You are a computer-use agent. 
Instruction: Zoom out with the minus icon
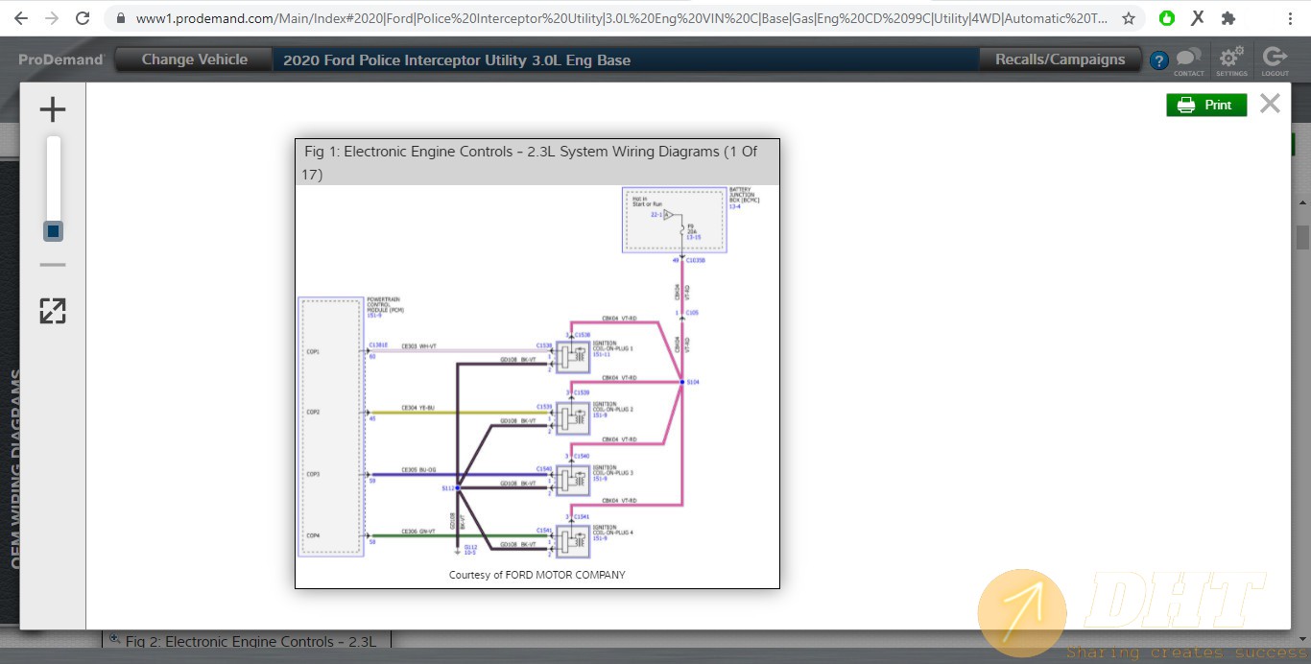pyautogui.click(x=53, y=265)
